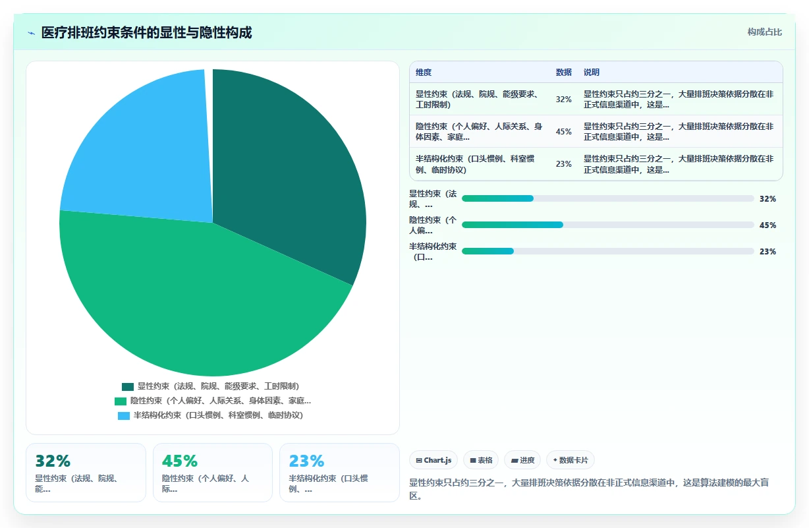This screenshot has width=809, height=528.
Task: Click the 23% label beside progress bar
Action: [767, 251]
